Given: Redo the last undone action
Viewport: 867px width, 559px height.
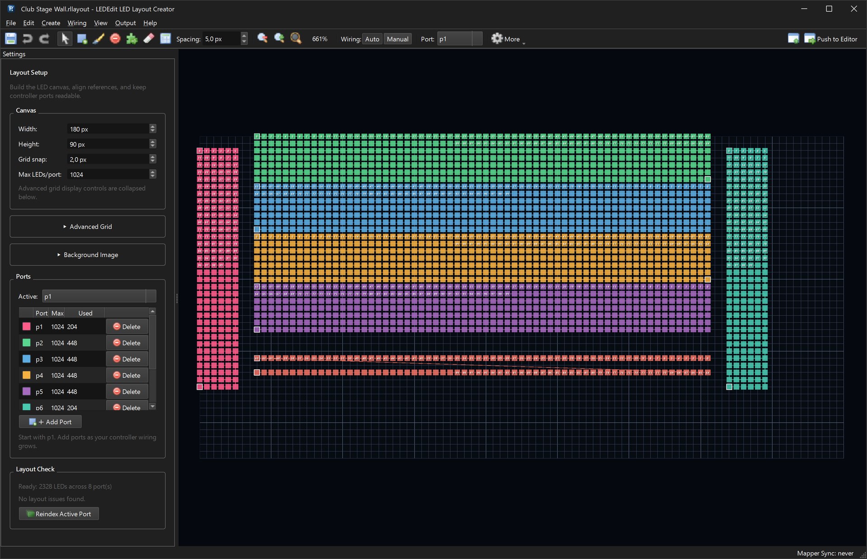Looking at the screenshot, I should [x=44, y=39].
